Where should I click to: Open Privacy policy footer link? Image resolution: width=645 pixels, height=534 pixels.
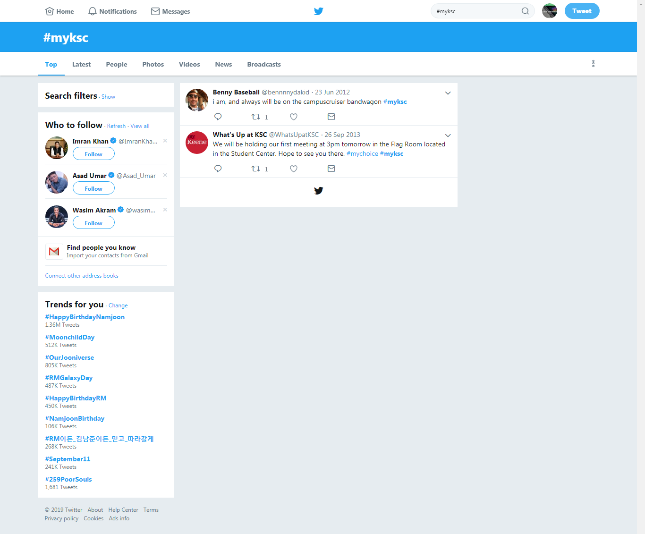tap(61, 518)
